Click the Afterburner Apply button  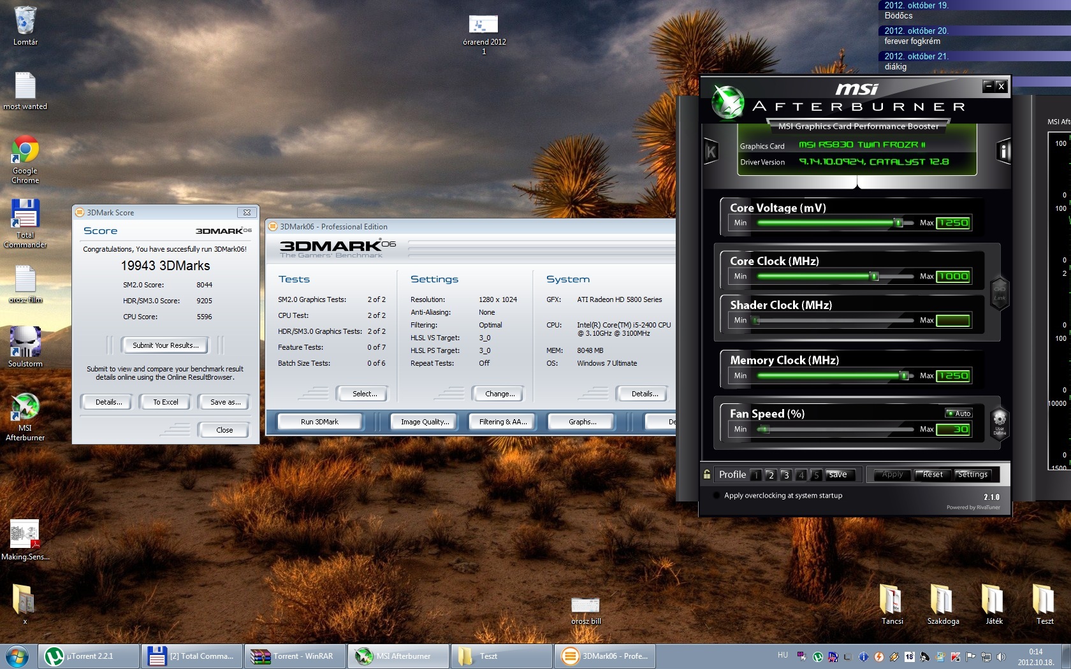[892, 475]
